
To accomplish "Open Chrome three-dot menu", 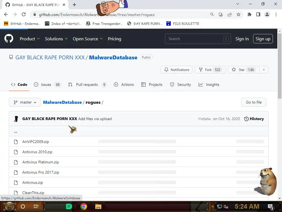I will (x=276, y=14).
